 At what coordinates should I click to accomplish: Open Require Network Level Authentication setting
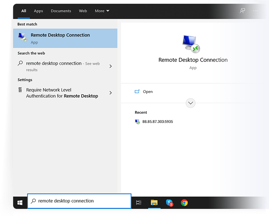click(x=65, y=93)
